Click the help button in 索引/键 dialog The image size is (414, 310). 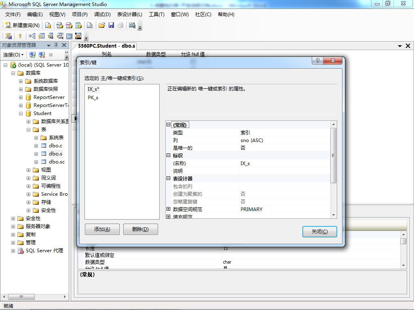318,61
